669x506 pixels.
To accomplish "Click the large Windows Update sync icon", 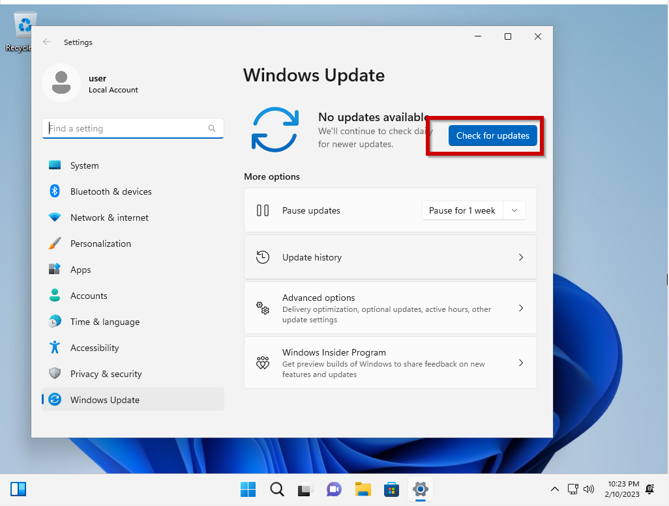I will 275,130.
